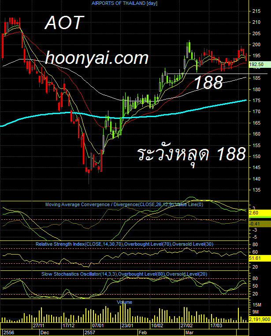This screenshot has height=336, width=271.
Task: Click the MACD indicator title text
Action: pyautogui.click(x=124, y=204)
